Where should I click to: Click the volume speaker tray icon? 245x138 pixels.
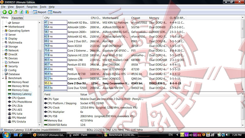coord(228,135)
